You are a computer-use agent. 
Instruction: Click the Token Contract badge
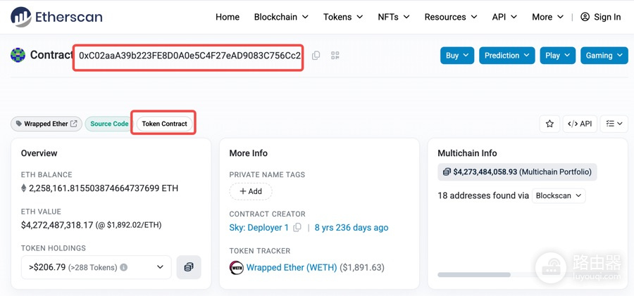point(165,124)
